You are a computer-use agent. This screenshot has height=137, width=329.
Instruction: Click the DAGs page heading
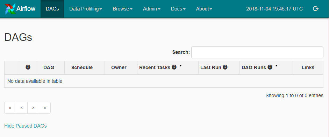(18, 37)
